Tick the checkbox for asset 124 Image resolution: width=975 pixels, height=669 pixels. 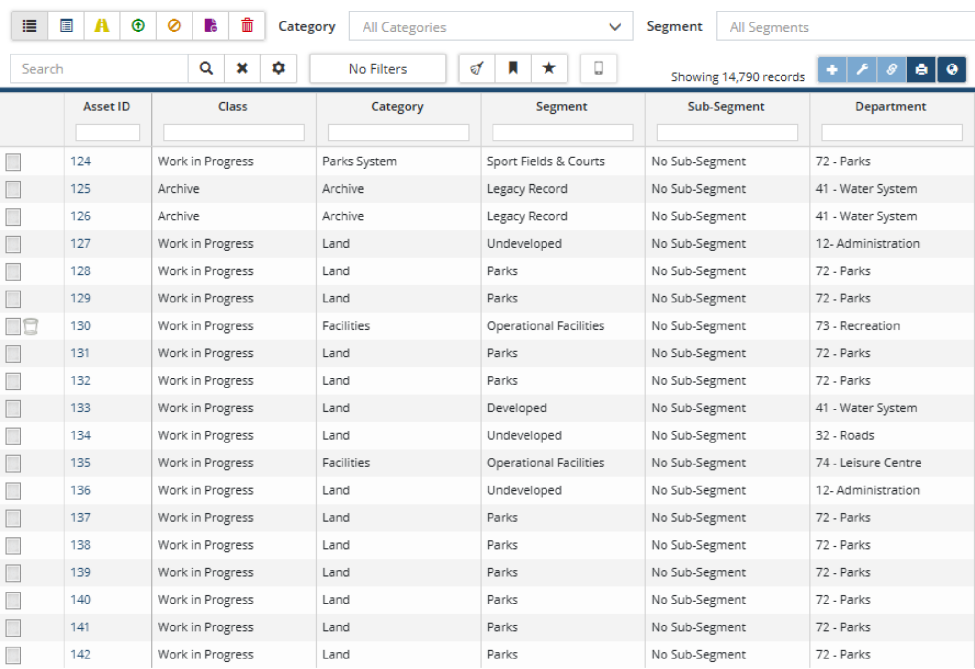(13, 162)
